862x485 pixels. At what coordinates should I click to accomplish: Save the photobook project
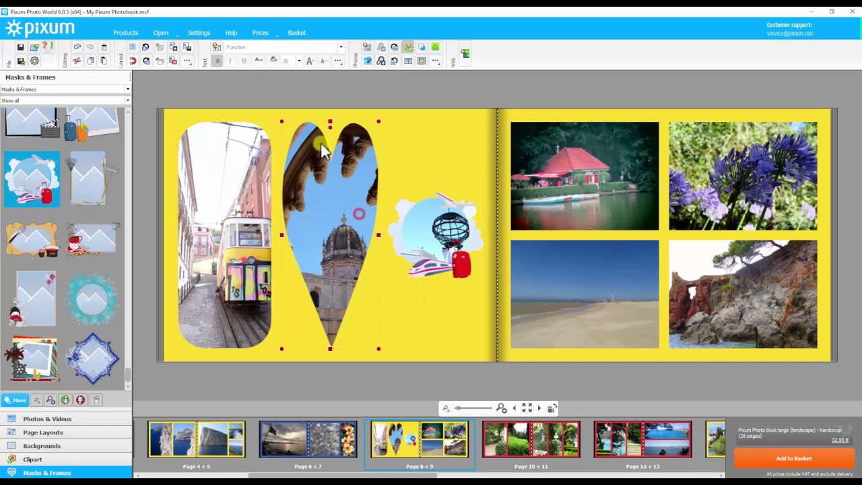[x=20, y=47]
